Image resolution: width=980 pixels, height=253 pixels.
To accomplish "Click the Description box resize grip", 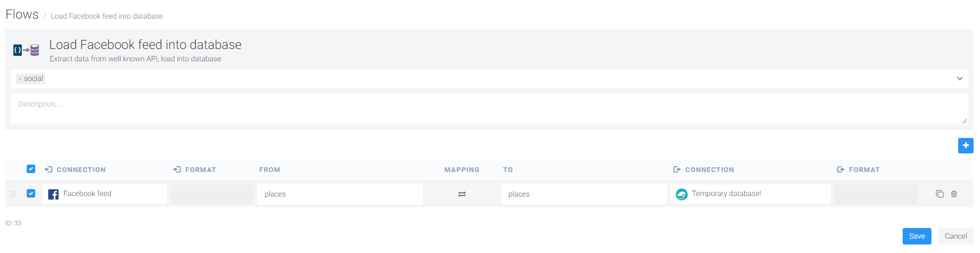I will (x=965, y=121).
